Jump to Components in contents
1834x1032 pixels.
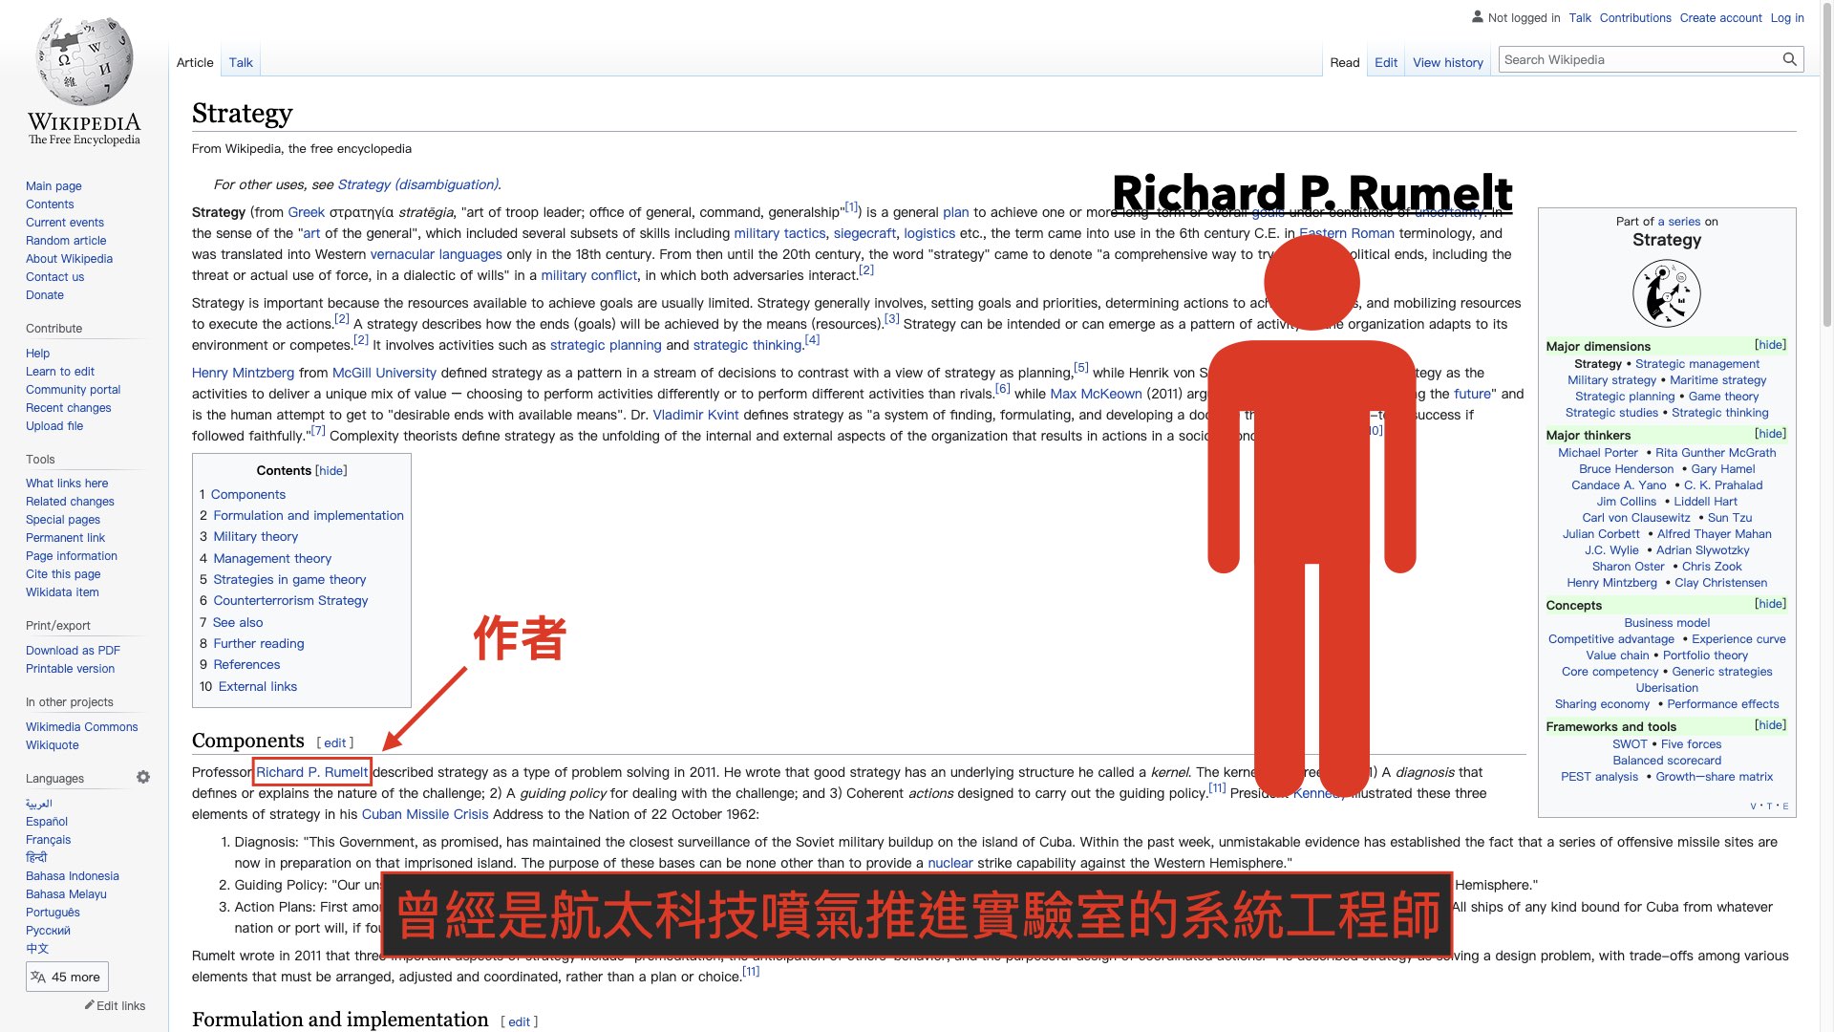[x=248, y=494]
